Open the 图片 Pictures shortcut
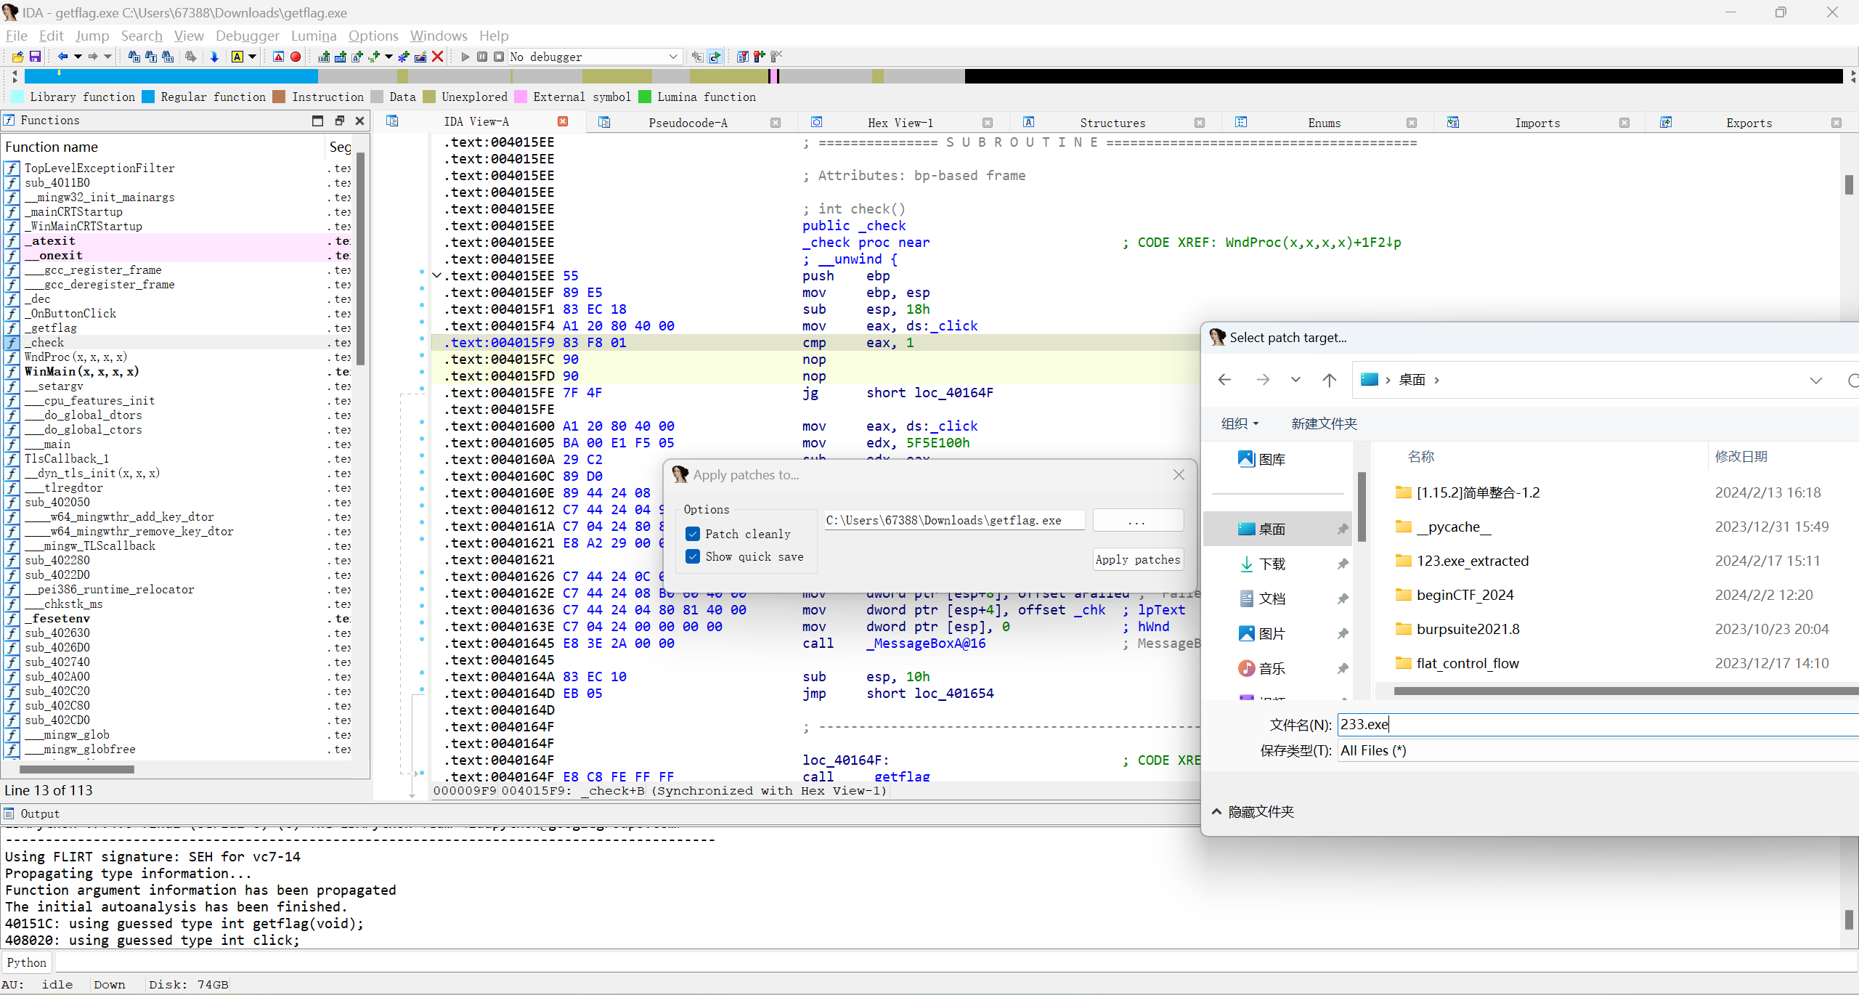 (1272, 633)
